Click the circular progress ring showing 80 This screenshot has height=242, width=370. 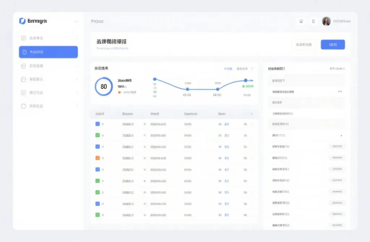[104, 87]
